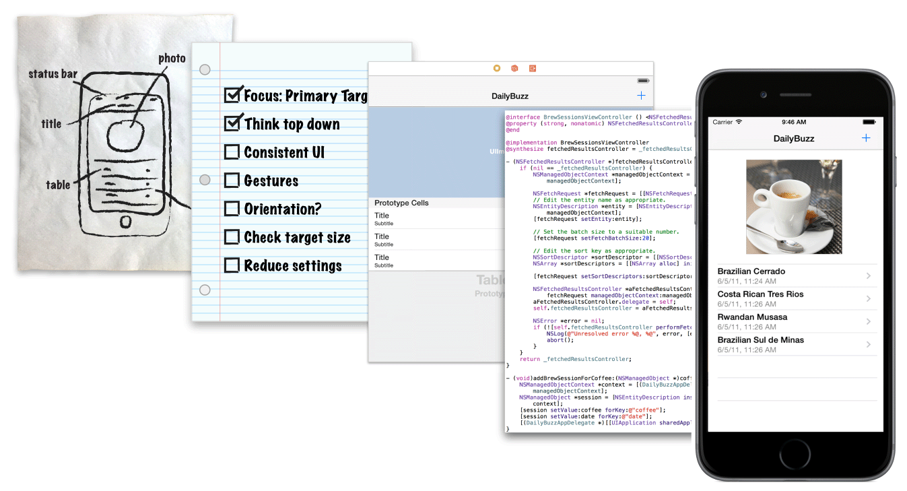Click the 'status bar' label on the napkin
907x491 pixels.
pos(53,73)
